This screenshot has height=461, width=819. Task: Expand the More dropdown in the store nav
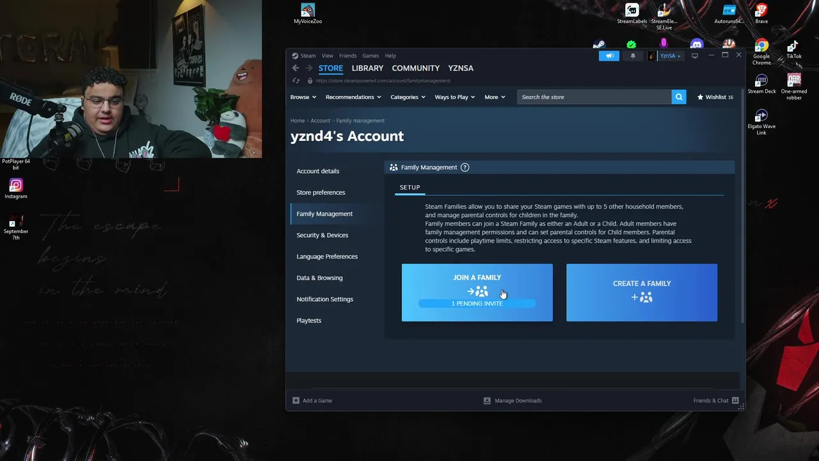pyautogui.click(x=495, y=97)
